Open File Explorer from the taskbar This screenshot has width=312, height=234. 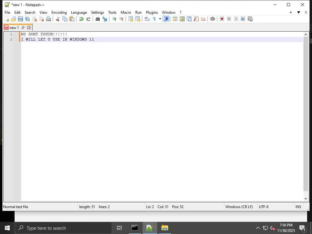tap(165, 228)
